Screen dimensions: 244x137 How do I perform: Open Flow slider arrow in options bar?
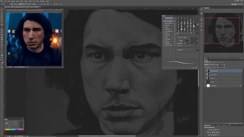point(55,4)
